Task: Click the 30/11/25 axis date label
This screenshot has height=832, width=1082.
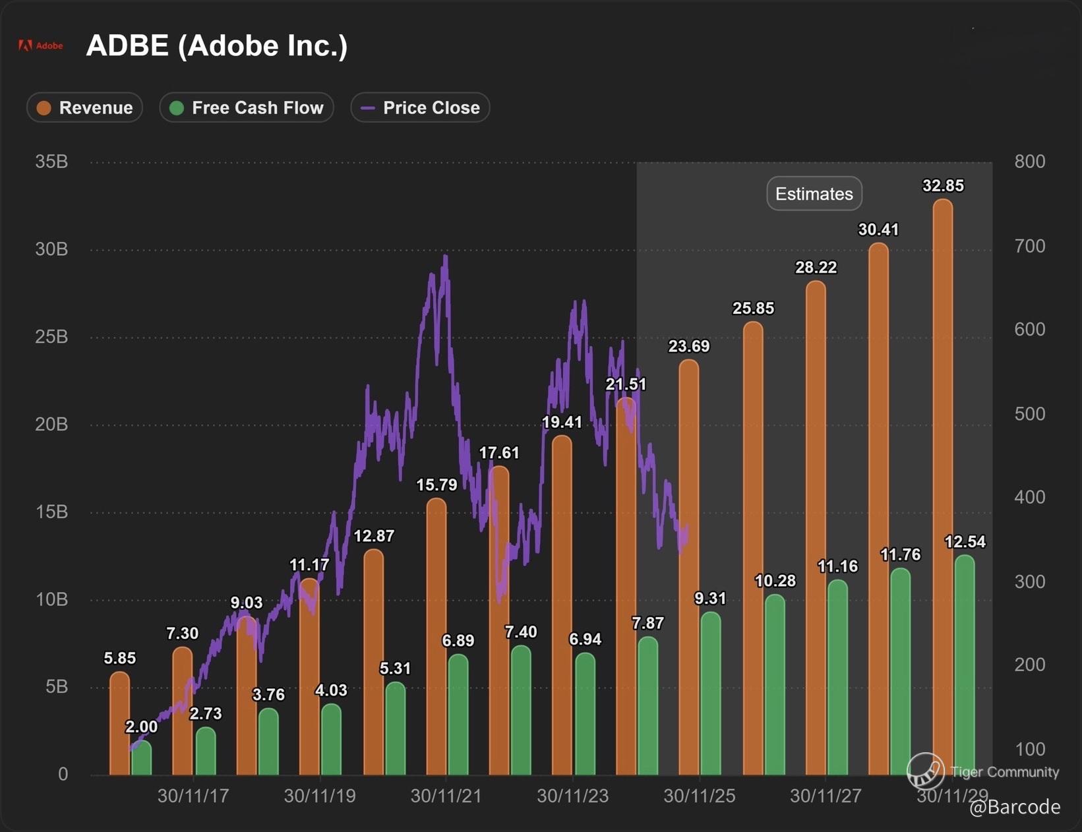Action: pos(699,796)
